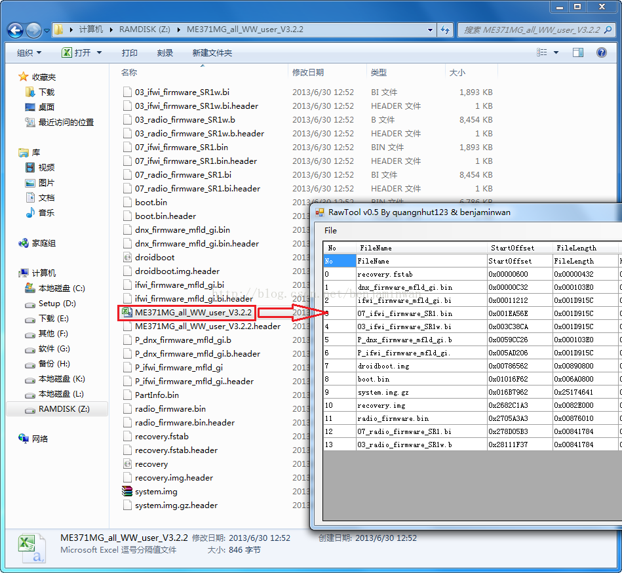Toggle the preview pane icon
Viewport: 622px width, 573px height.
578,52
